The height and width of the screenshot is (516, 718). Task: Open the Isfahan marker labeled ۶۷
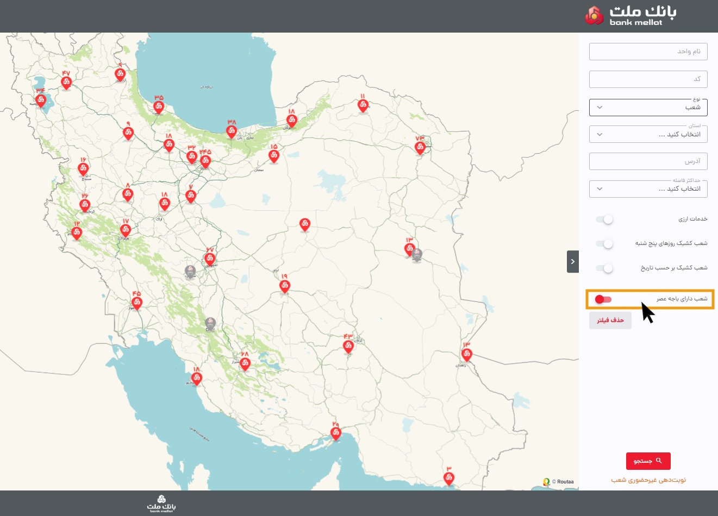pos(210,259)
